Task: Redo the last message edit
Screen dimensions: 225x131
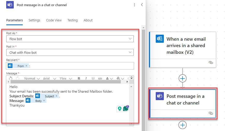Action: click(x=18, y=78)
